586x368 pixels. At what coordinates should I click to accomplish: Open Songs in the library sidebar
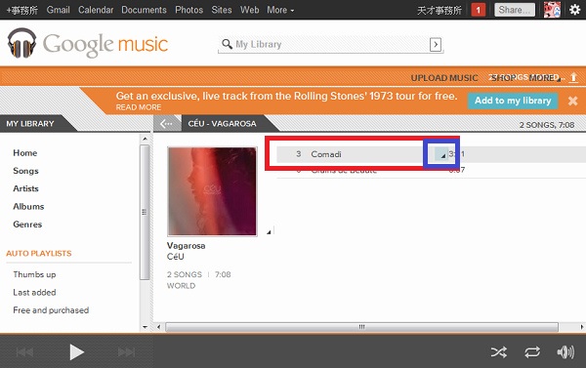click(25, 171)
